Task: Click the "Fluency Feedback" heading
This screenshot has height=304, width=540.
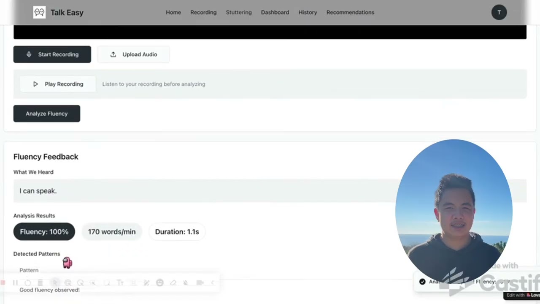Action: coord(46,157)
